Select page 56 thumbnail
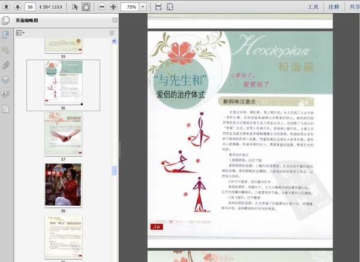360x262 pixels. coord(64,83)
